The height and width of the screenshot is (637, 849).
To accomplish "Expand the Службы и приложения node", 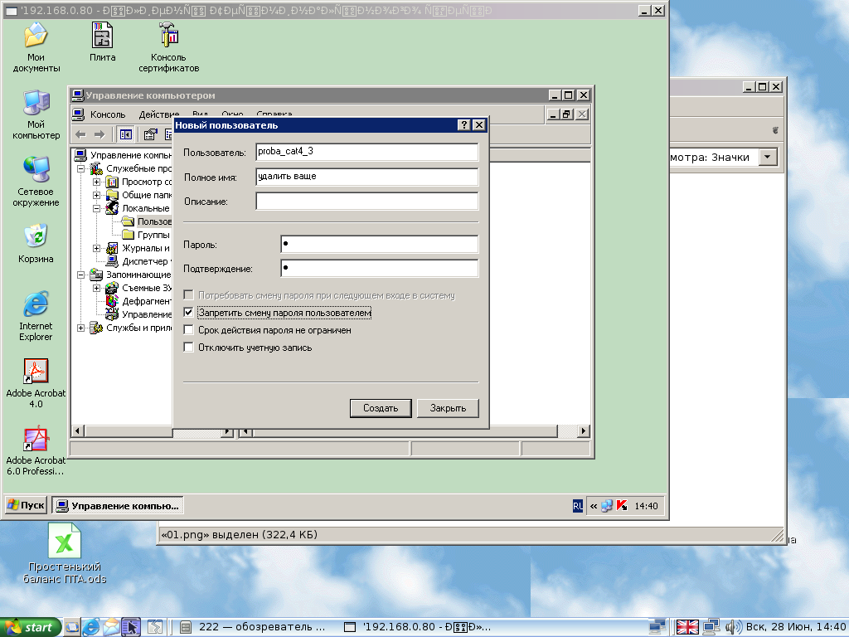I will click(x=81, y=328).
